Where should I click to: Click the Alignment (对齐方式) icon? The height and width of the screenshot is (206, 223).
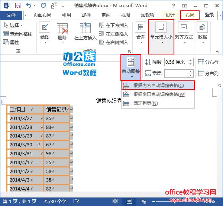[184, 27]
